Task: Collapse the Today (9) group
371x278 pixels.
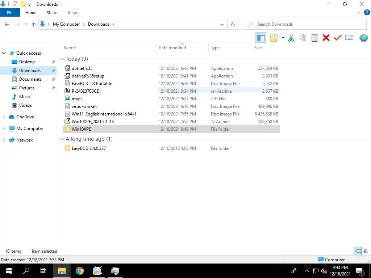Action: click(62, 59)
